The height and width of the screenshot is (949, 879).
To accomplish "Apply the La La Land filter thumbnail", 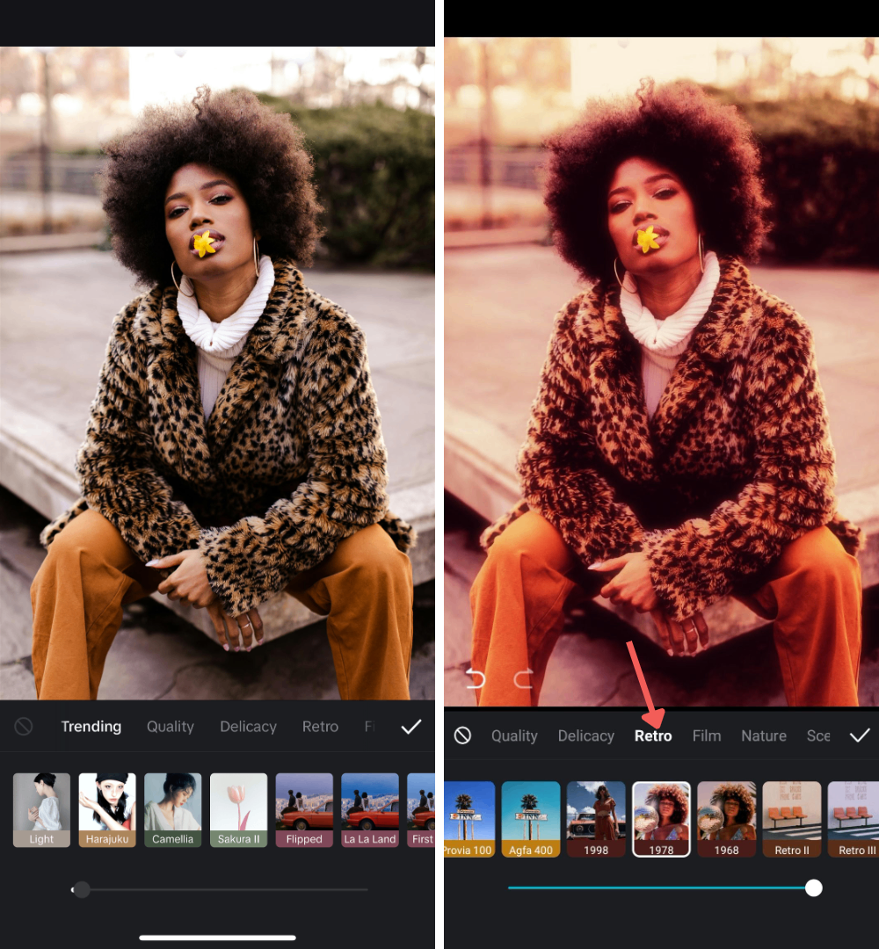I will (x=370, y=810).
